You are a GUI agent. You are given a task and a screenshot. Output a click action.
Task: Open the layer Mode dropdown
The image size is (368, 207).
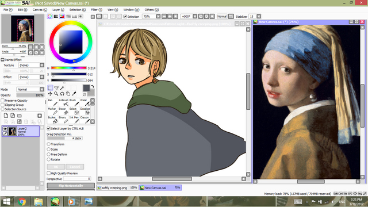pos(42,90)
